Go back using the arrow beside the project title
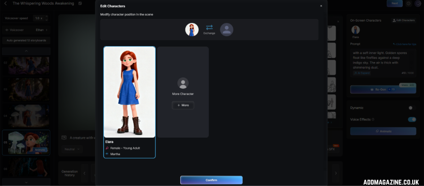The width and height of the screenshot is (424, 186). pos(6,3)
